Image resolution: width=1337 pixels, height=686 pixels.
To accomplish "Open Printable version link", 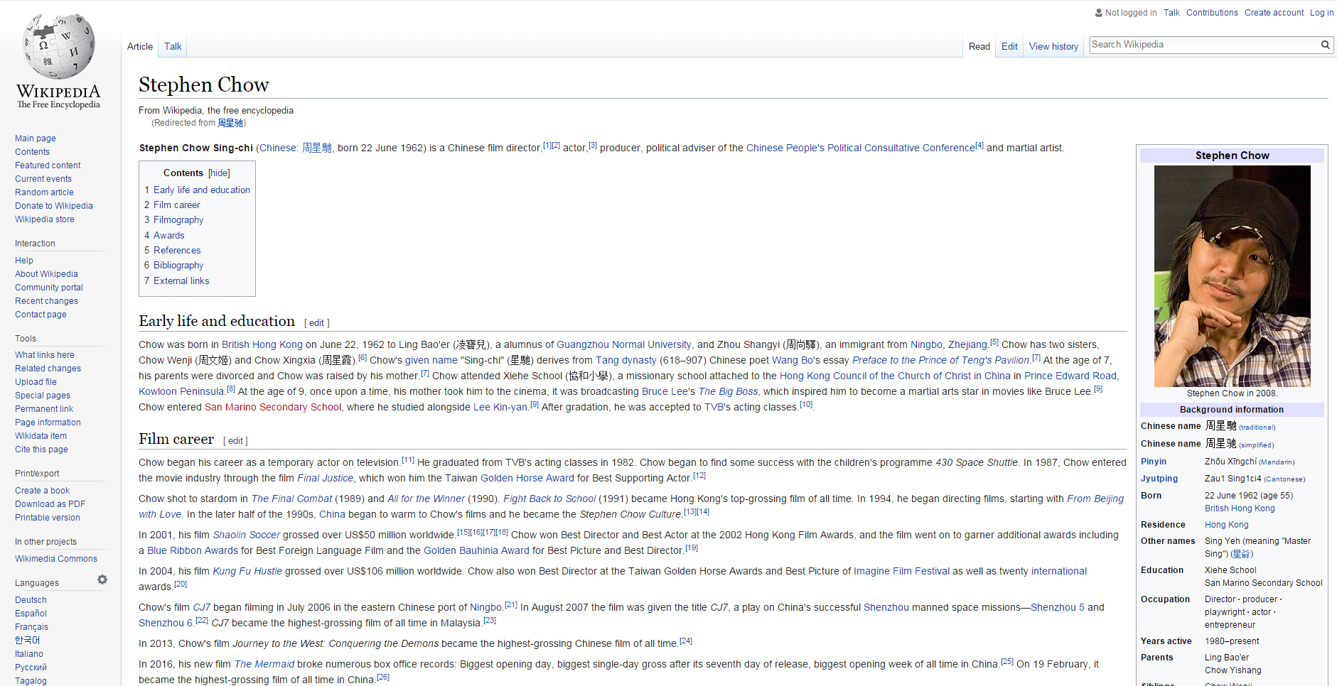I will pyautogui.click(x=48, y=518).
